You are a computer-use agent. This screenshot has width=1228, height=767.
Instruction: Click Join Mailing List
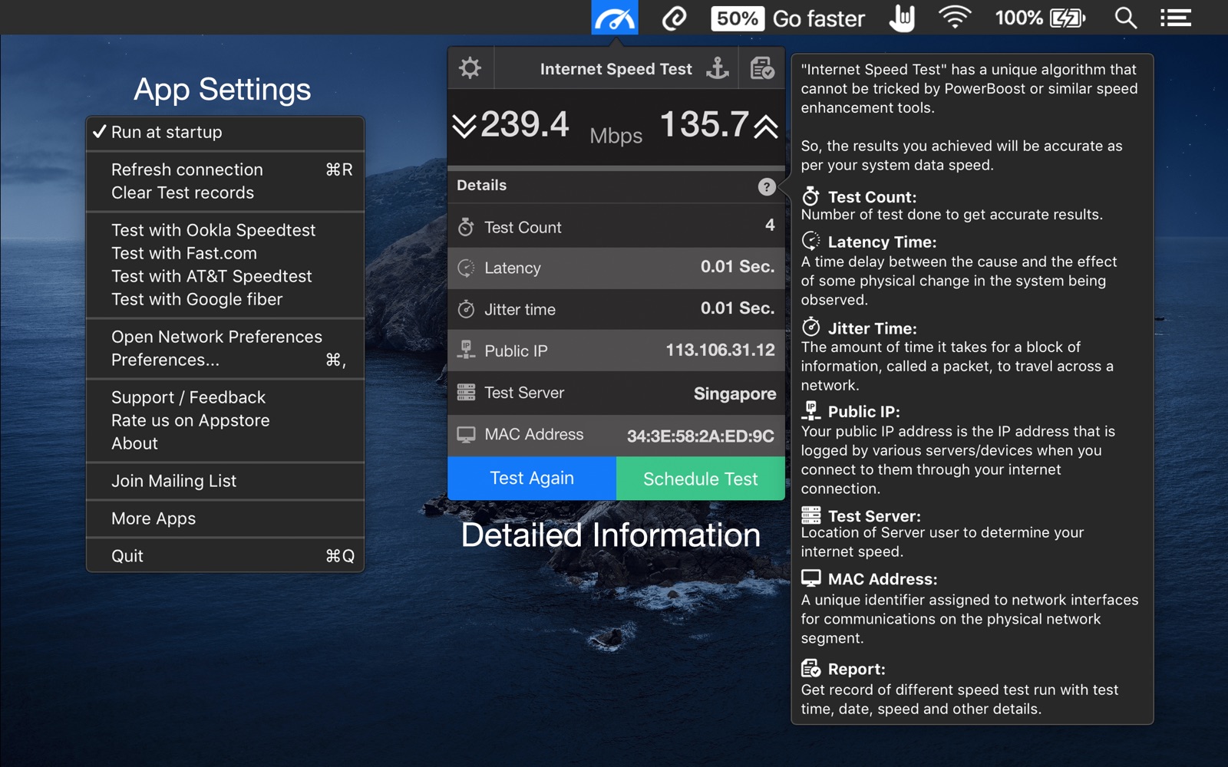(225, 481)
